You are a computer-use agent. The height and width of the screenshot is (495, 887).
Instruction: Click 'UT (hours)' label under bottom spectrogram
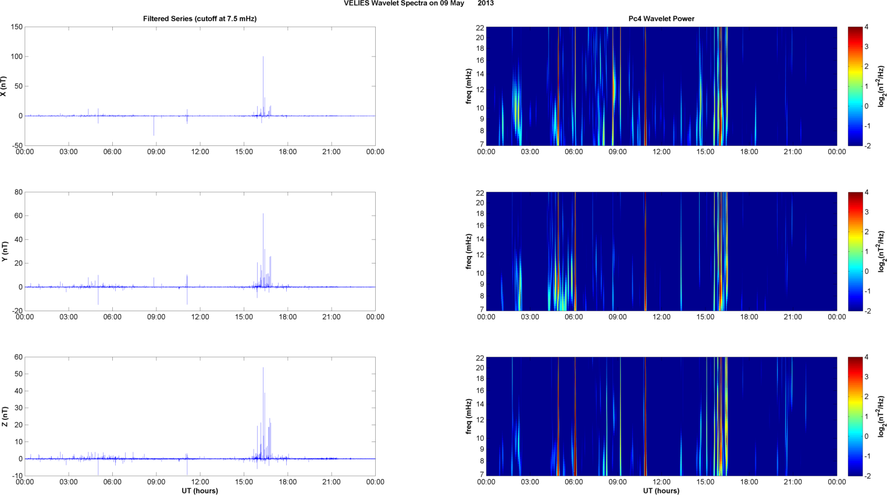[661, 490]
